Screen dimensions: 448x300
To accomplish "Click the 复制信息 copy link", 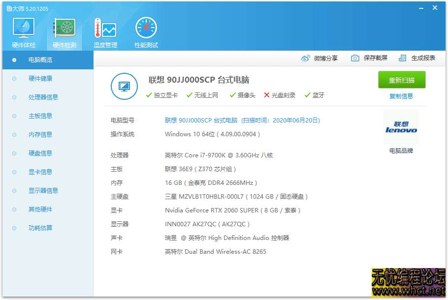I will pyautogui.click(x=402, y=96).
